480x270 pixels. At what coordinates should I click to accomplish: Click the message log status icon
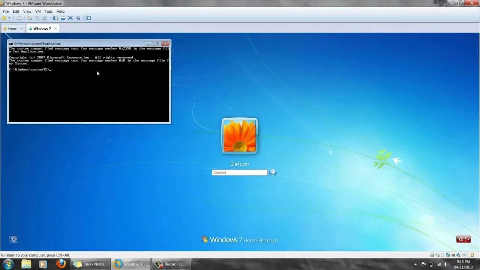click(x=472, y=255)
